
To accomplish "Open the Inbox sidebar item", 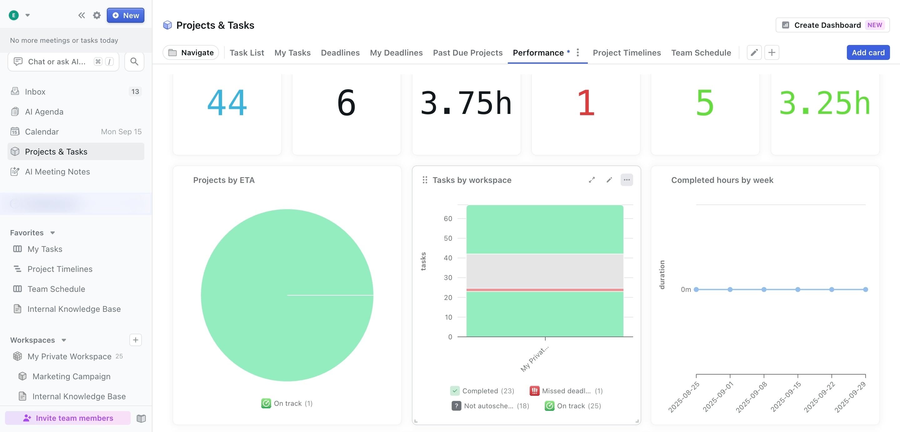I will pyautogui.click(x=76, y=91).
